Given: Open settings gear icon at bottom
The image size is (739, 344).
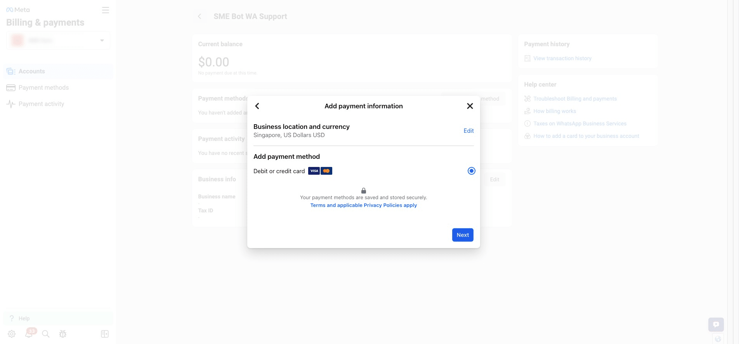Looking at the screenshot, I should point(12,334).
